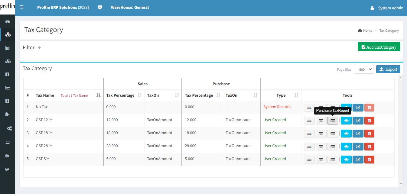Edit the GST 12 % tax category
The height and width of the screenshot is (194, 407).
coord(358,121)
